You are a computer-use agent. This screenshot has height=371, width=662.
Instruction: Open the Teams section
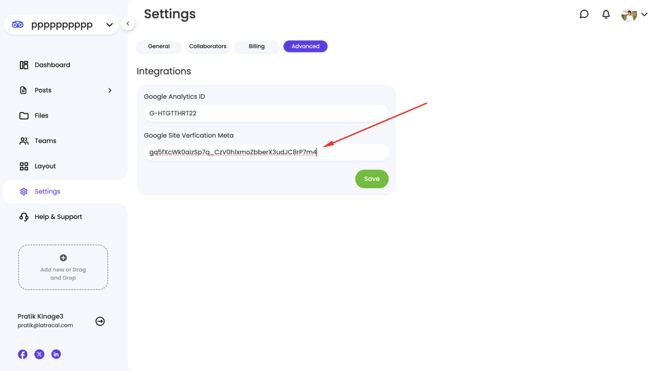click(x=45, y=141)
